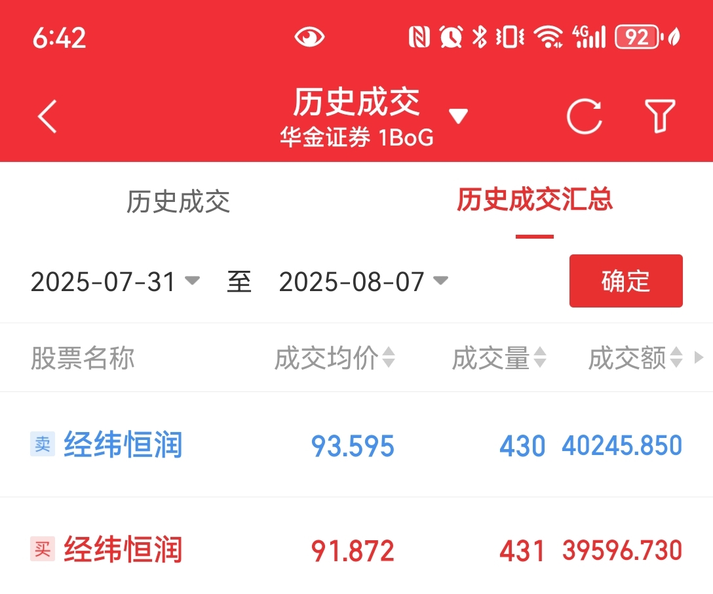Viewport: 713px width, 594px height.
Task: Open the filter funnel icon
Action: pyautogui.click(x=660, y=116)
